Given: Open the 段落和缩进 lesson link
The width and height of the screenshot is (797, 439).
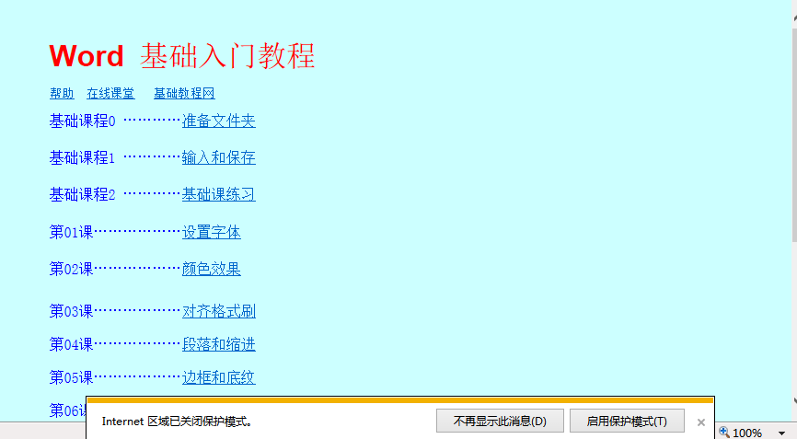Looking at the screenshot, I should tap(218, 344).
